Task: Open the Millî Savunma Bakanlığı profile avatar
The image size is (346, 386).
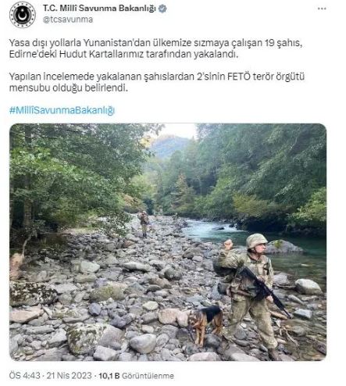Action: (23, 14)
